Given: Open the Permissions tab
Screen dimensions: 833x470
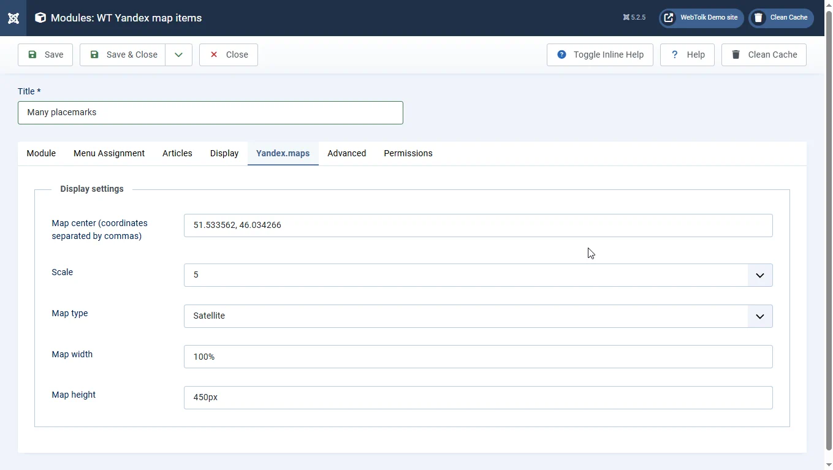Looking at the screenshot, I should tap(408, 153).
